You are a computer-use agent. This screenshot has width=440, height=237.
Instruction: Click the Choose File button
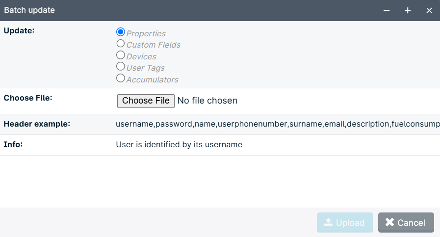pyautogui.click(x=146, y=101)
